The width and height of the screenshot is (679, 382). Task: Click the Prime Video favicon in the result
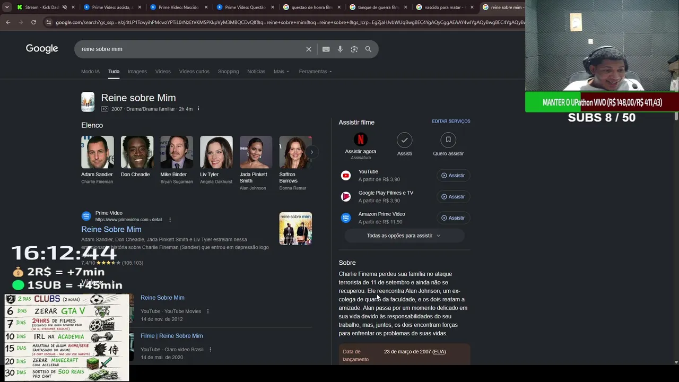point(86,216)
